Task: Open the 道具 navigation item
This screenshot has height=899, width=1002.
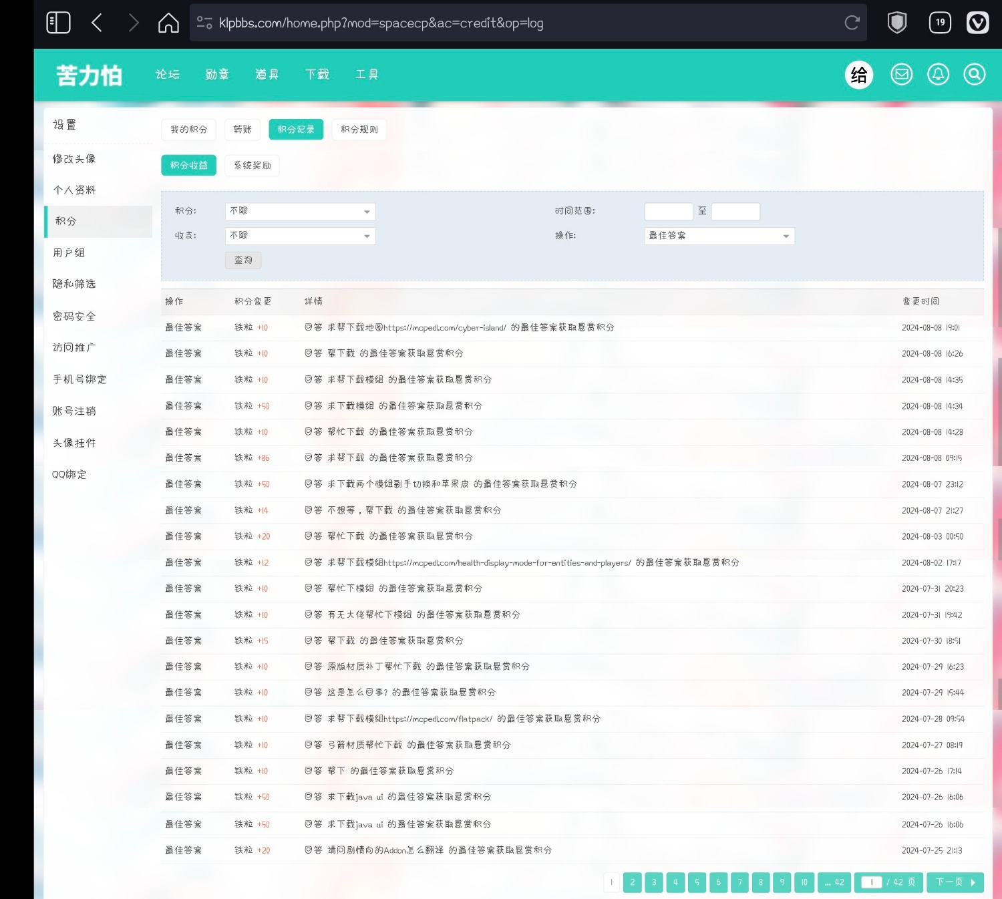Action: coord(267,74)
